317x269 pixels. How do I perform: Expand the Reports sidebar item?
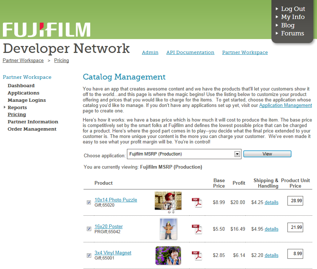pyautogui.click(x=4, y=107)
